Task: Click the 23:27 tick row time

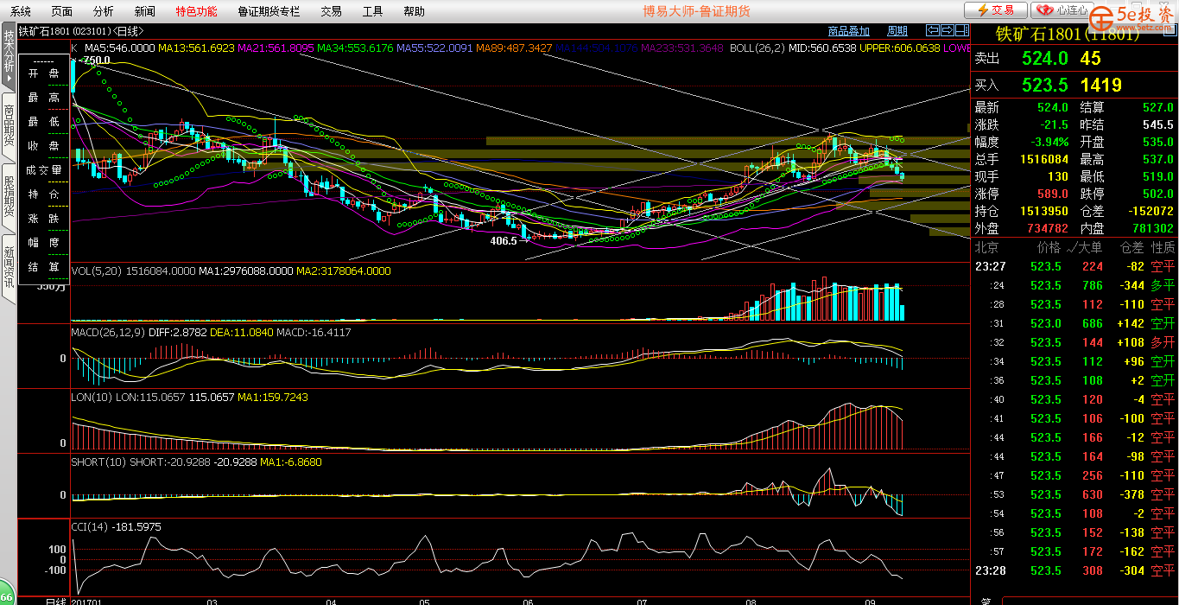Action: (x=990, y=266)
